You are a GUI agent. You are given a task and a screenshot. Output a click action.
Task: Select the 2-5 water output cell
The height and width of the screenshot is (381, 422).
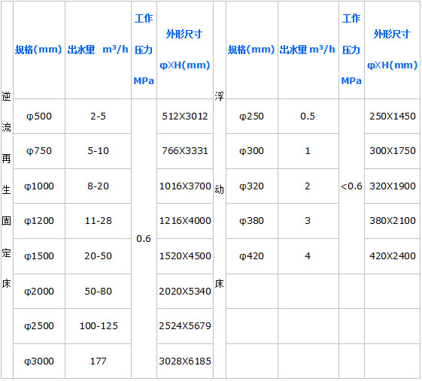pos(98,116)
